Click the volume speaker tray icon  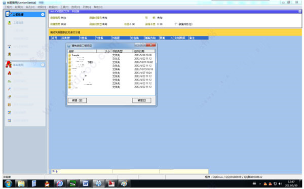(x=280, y=183)
